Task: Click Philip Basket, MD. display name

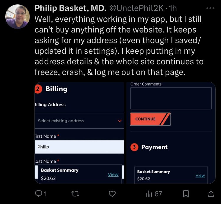Action: click(70, 8)
